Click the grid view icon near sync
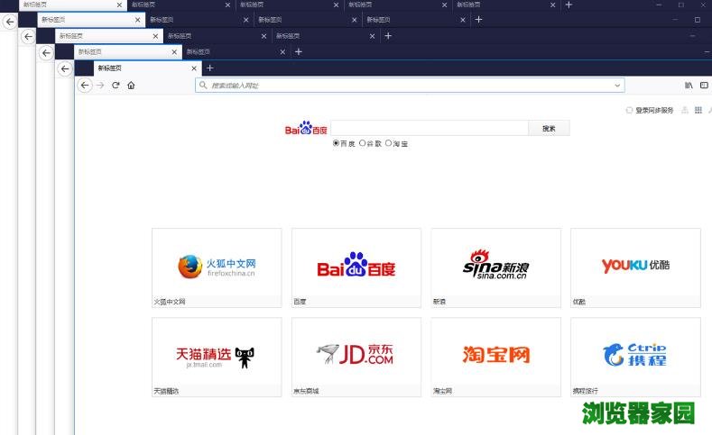The height and width of the screenshot is (435, 712). (698, 111)
